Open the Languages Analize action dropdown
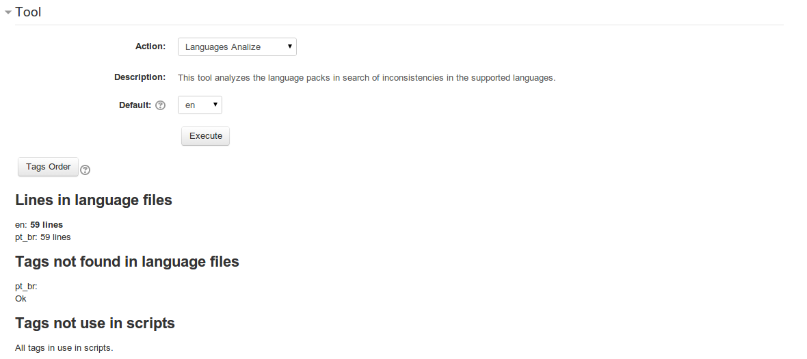Image resolution: width=807 pixels, height=359 pixels. 237,46
